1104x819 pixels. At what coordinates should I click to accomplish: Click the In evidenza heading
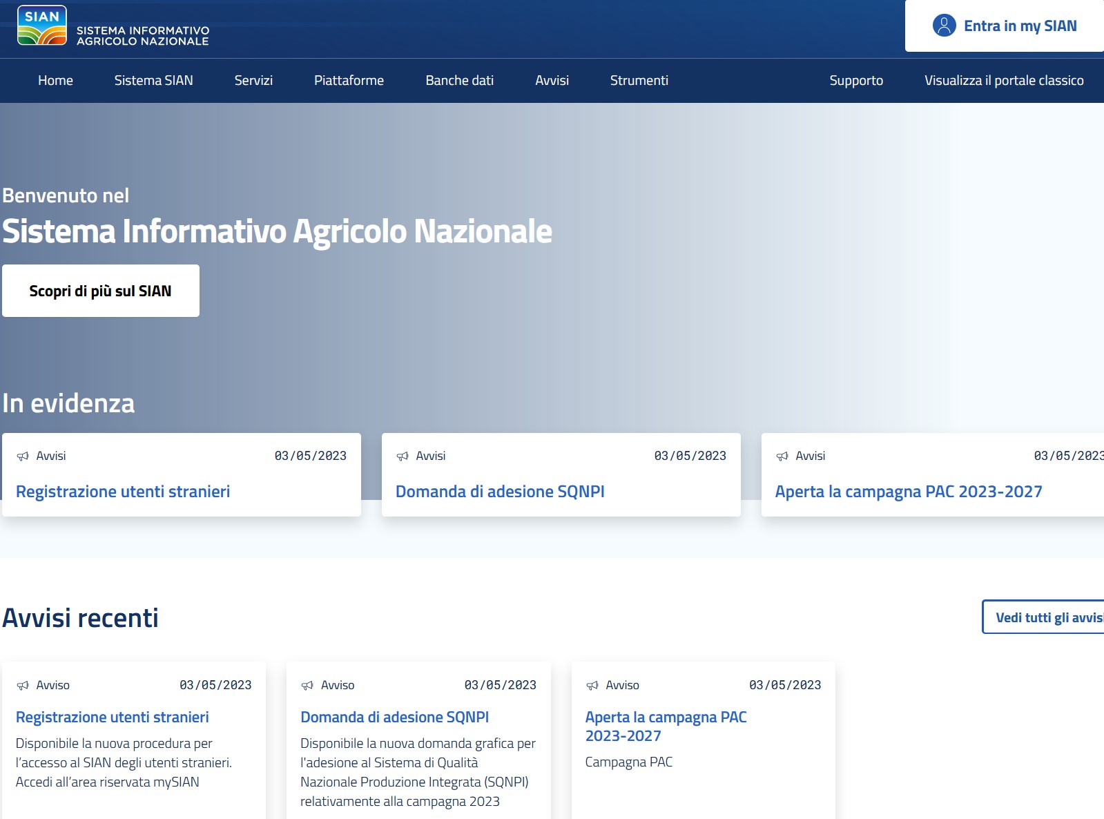coord(68,403)
